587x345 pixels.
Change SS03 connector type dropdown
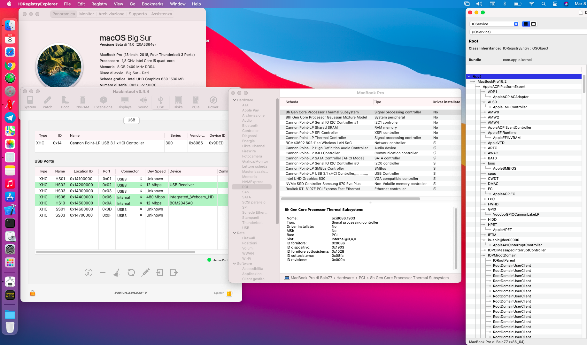[x=130, y=215]
